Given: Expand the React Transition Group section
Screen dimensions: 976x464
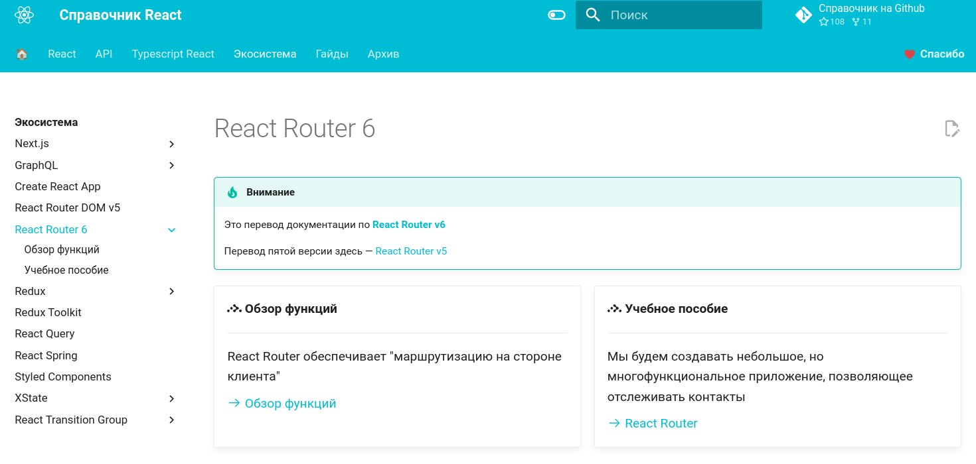Looking at the screenshot, I should [172, 420].
